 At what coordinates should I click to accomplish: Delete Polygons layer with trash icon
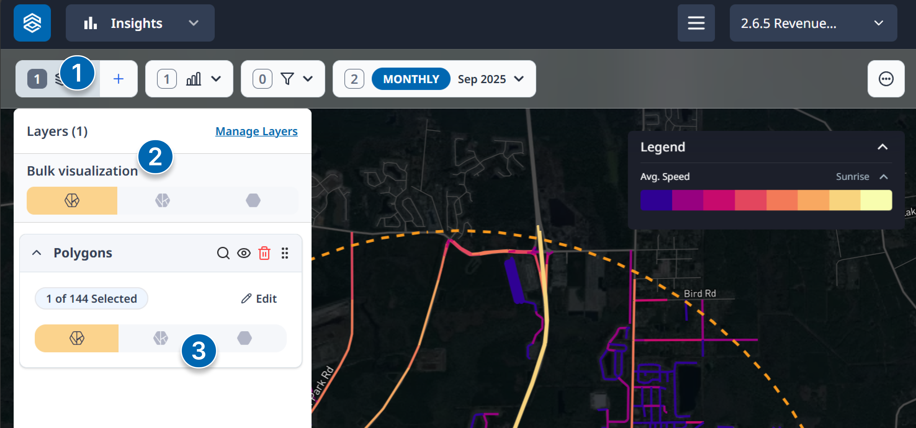[264, 253]
